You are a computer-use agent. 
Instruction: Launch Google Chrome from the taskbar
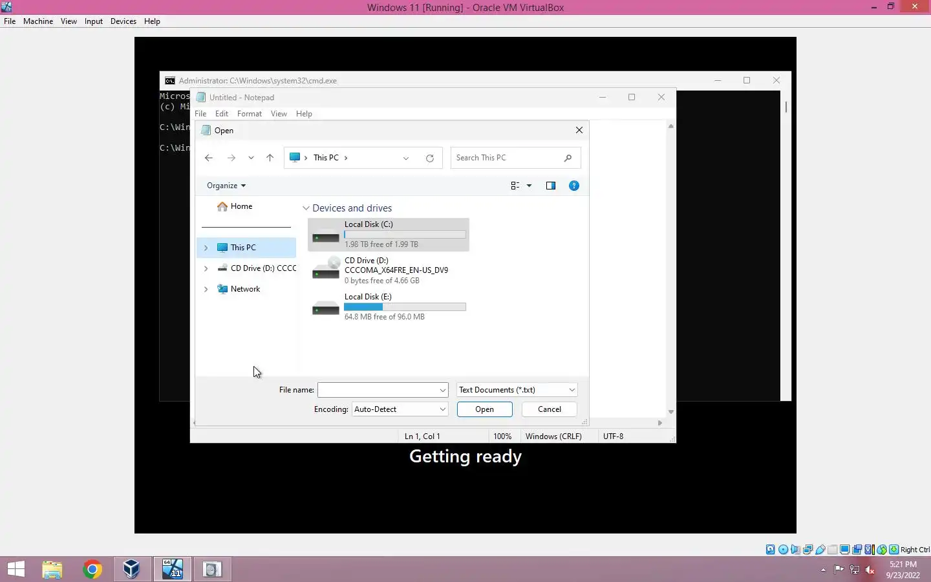[92, 569]
